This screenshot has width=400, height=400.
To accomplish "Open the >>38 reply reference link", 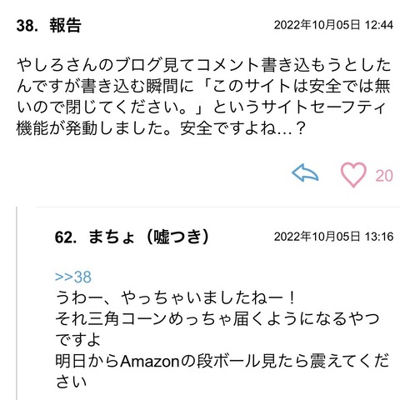I will [x=73, y=277].
